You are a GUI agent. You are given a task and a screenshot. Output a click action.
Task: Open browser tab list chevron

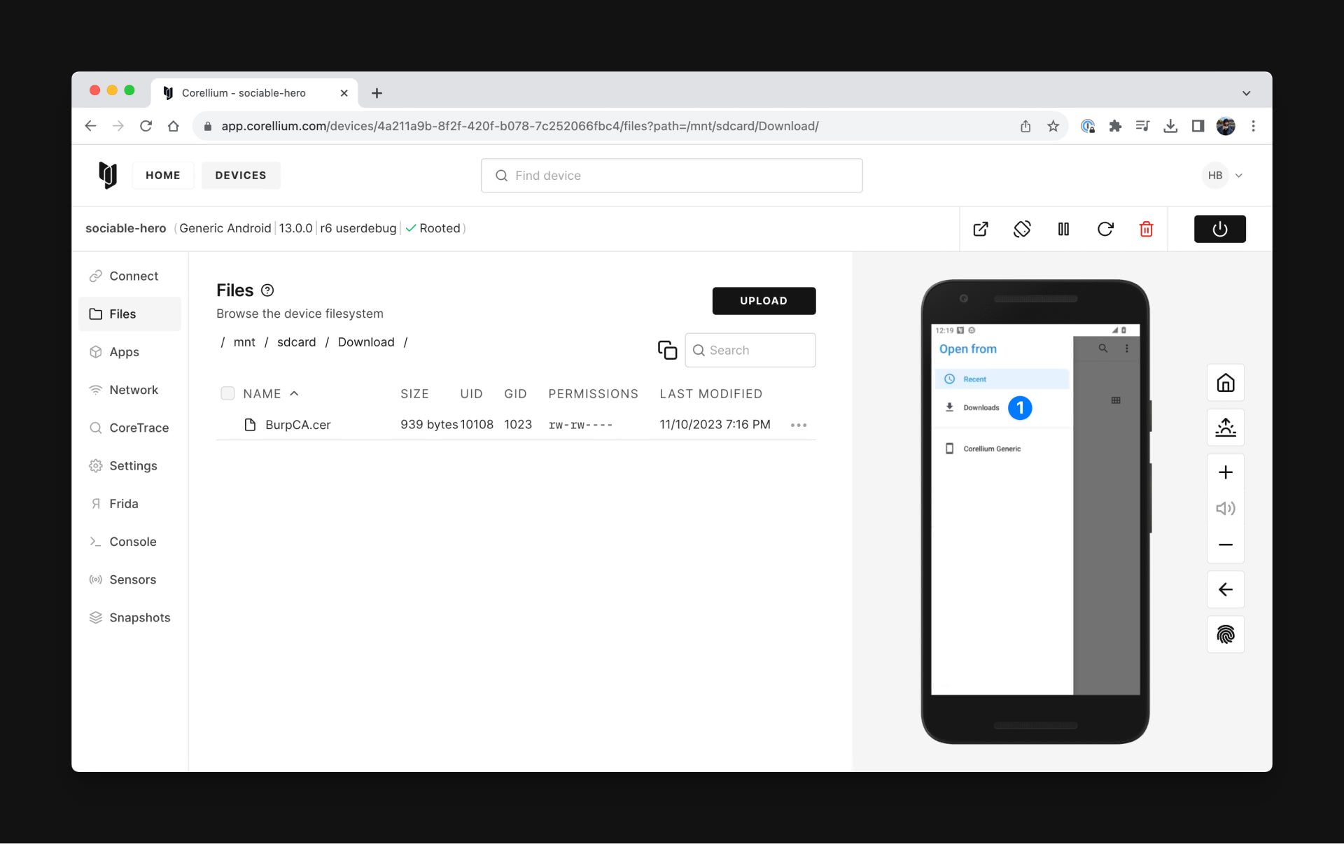click(x=1246, y=93)
